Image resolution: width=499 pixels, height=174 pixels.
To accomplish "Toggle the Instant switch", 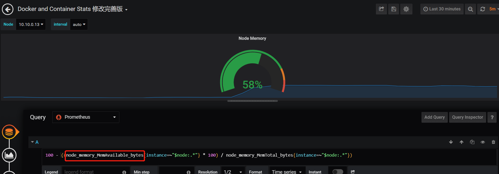I will click(338, 172).
